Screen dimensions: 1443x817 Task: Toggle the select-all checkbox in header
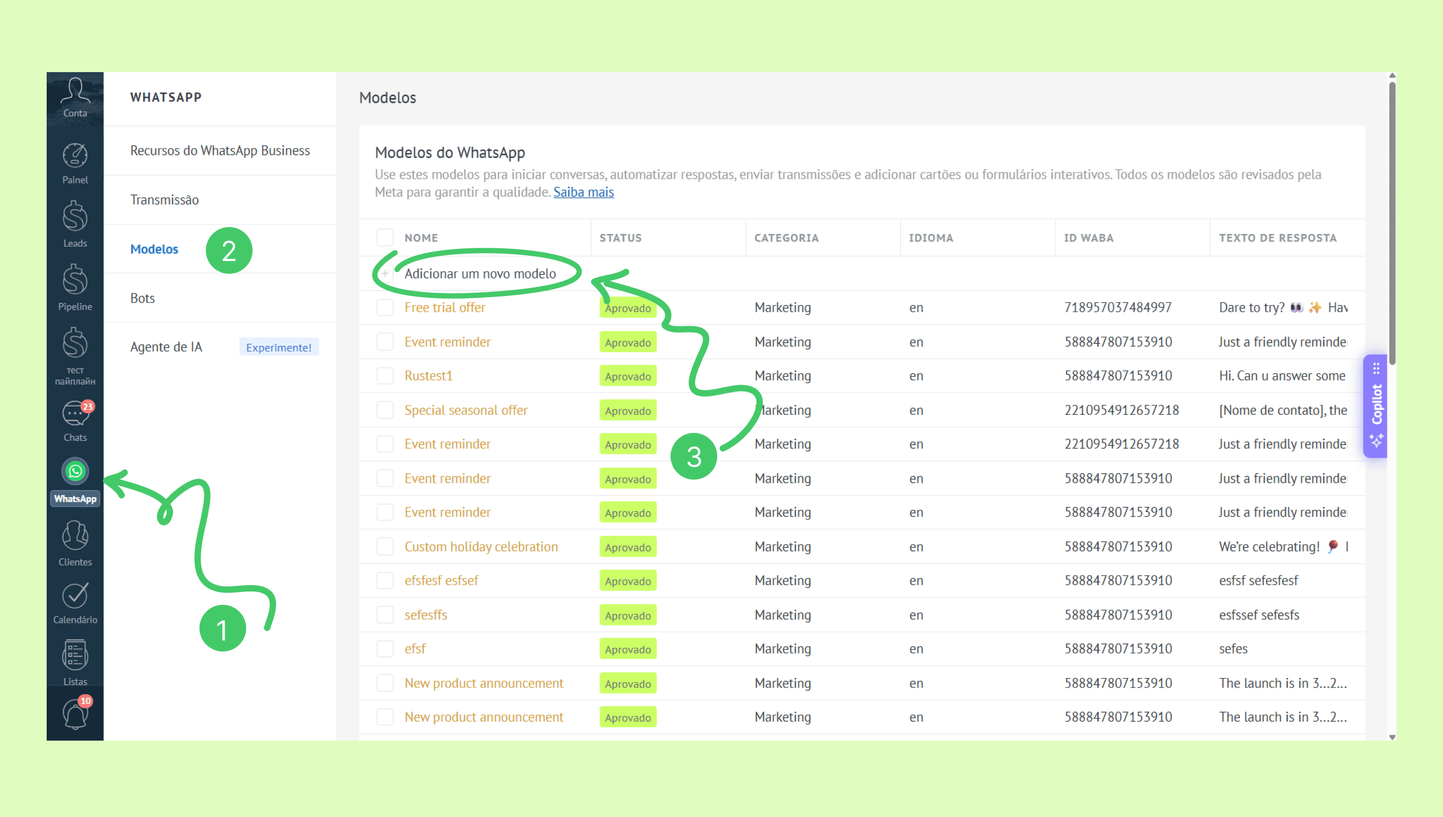385,237
